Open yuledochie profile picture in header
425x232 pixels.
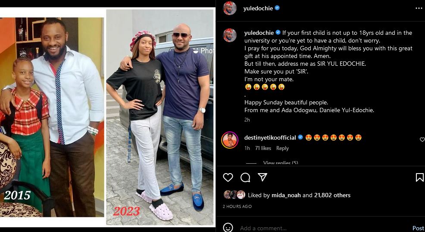point(230,8)
